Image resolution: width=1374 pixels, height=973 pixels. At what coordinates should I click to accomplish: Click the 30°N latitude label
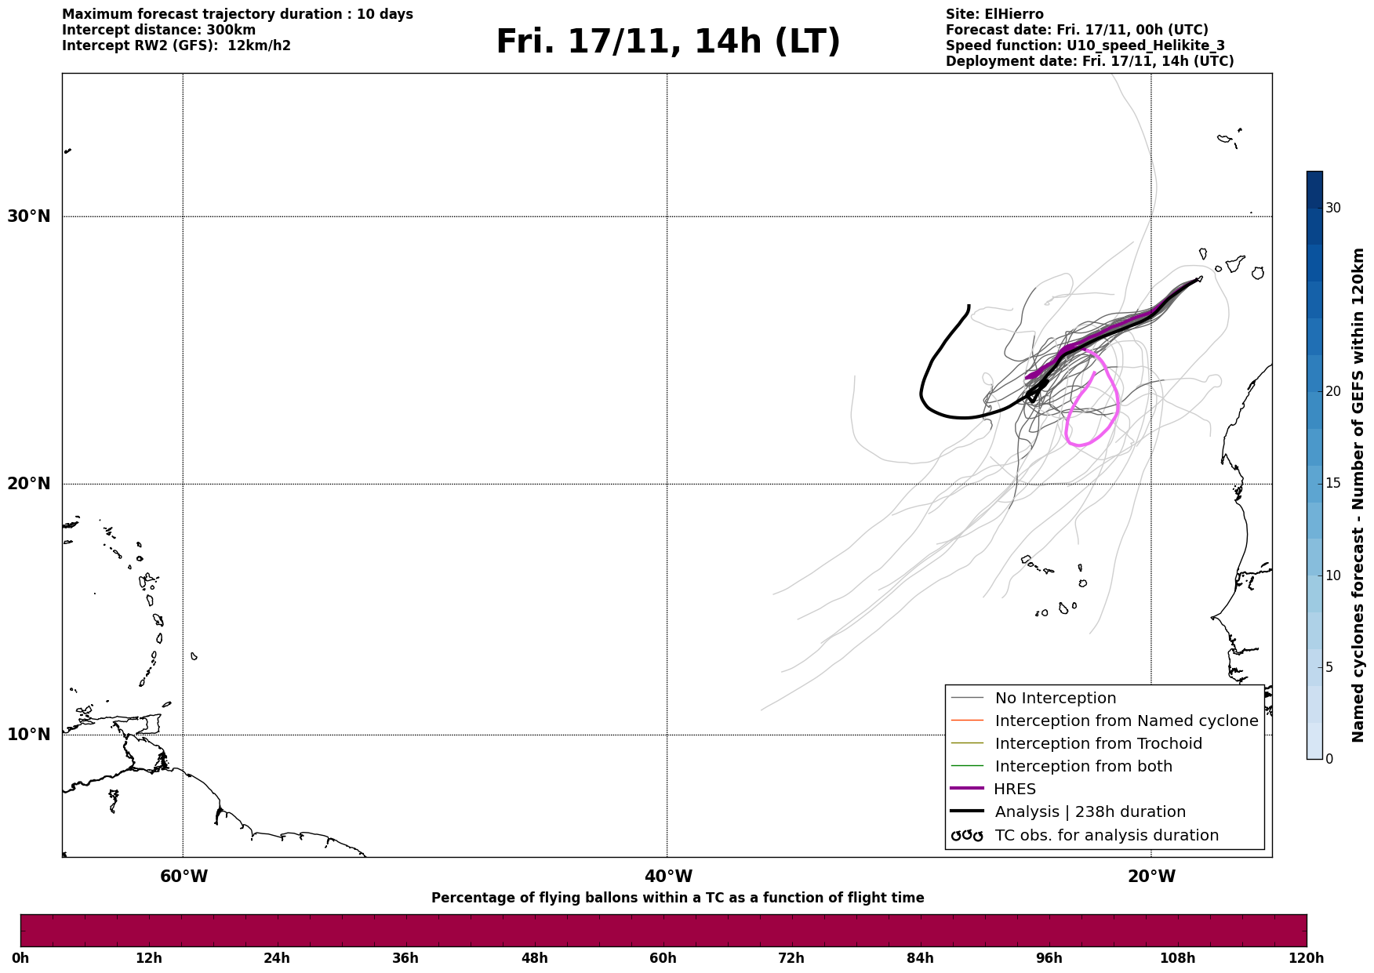[x=29, y=216]
